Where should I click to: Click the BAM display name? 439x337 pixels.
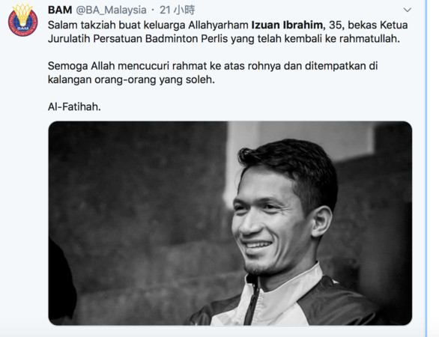point(60,10)
